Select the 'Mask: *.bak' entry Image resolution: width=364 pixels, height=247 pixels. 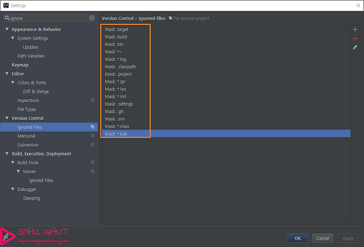pos(226,134)
